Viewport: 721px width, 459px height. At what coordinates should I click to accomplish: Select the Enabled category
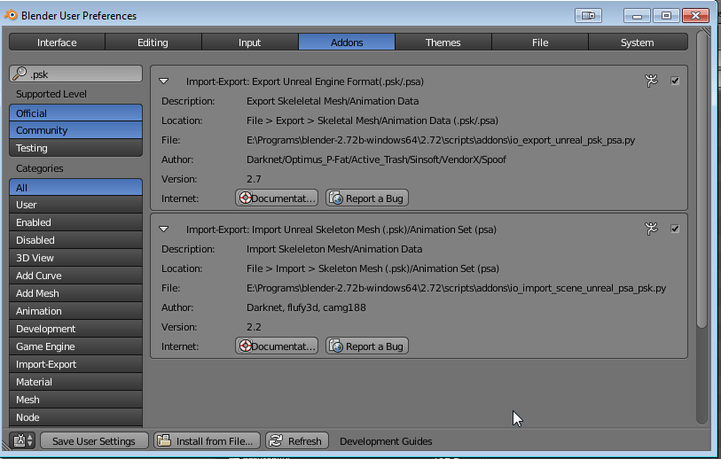pyautogui.click(x=76, y=222)
